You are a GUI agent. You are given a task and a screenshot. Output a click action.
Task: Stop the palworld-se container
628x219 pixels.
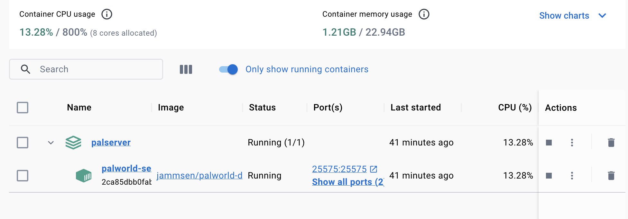pyautogui.click(x=549, y=176)
